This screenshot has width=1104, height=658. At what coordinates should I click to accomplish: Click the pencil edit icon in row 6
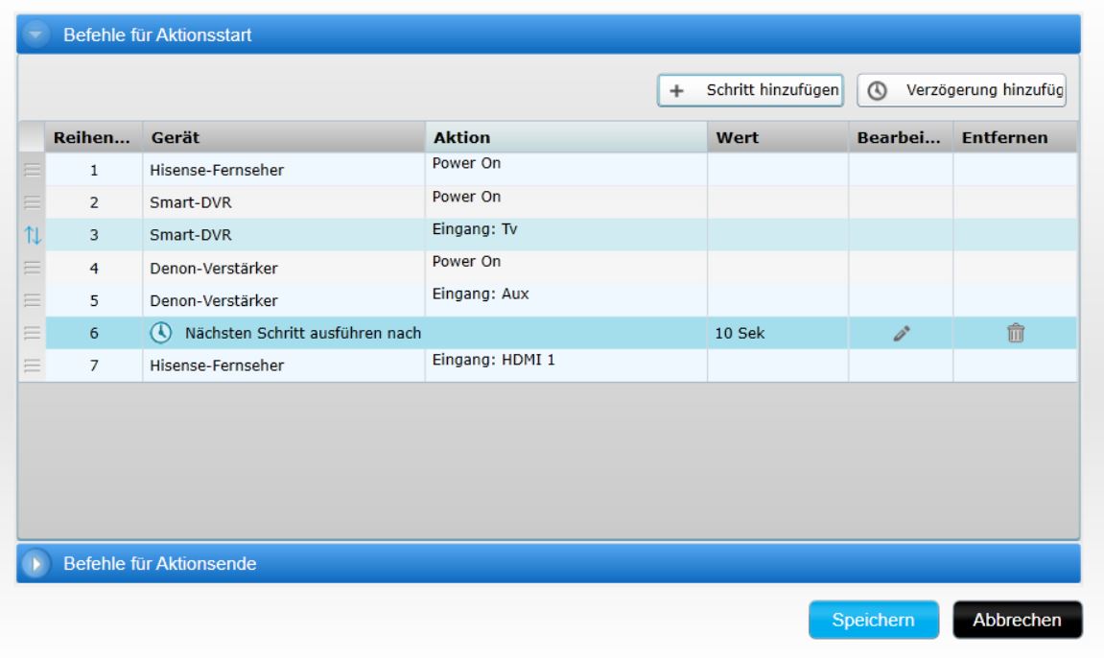click(x=900, y=333)
